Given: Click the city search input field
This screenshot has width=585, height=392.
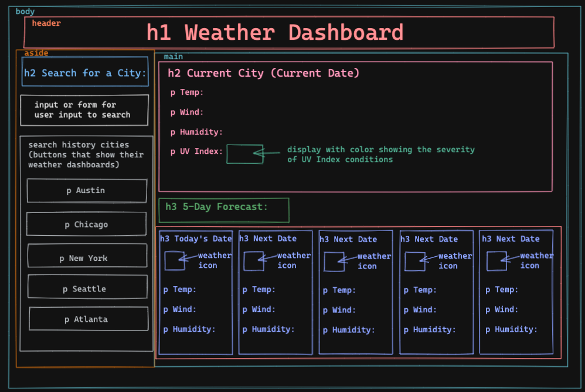Looking at the screenshot, I should pyautogui.click(x=84, y=110).
